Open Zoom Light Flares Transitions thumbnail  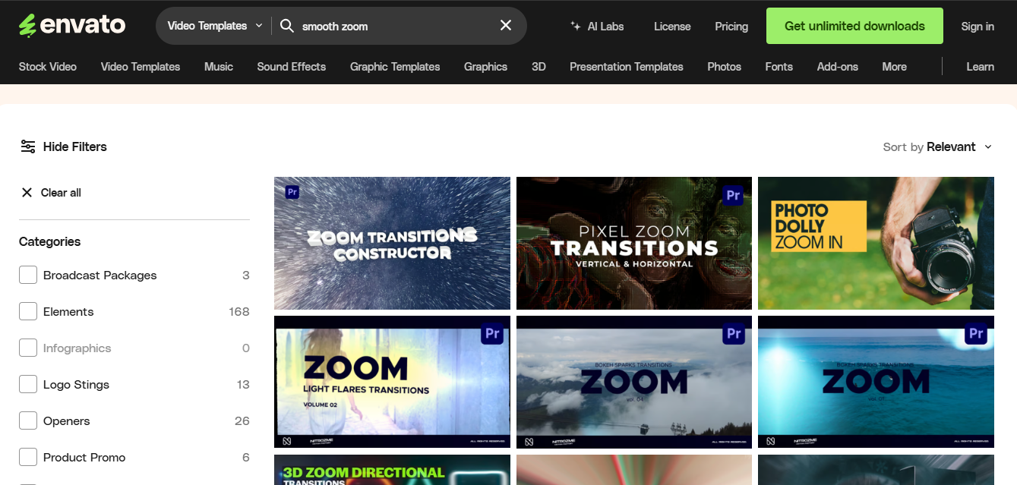(392, 382)
